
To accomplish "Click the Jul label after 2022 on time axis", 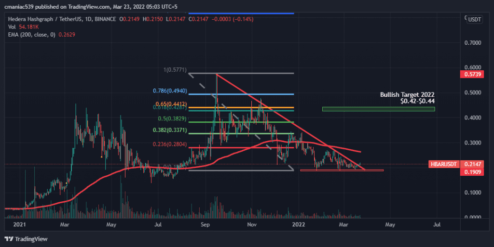I will click(x=437, y=224).
